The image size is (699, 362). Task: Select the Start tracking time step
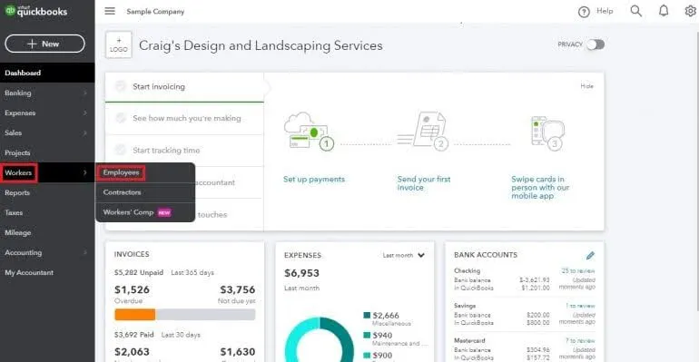(x=184, y=151)
